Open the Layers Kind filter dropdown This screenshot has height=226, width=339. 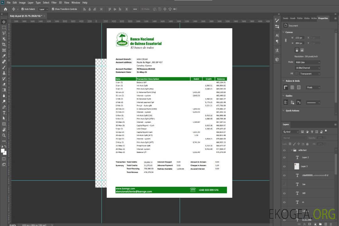click(x=291, y=132)
